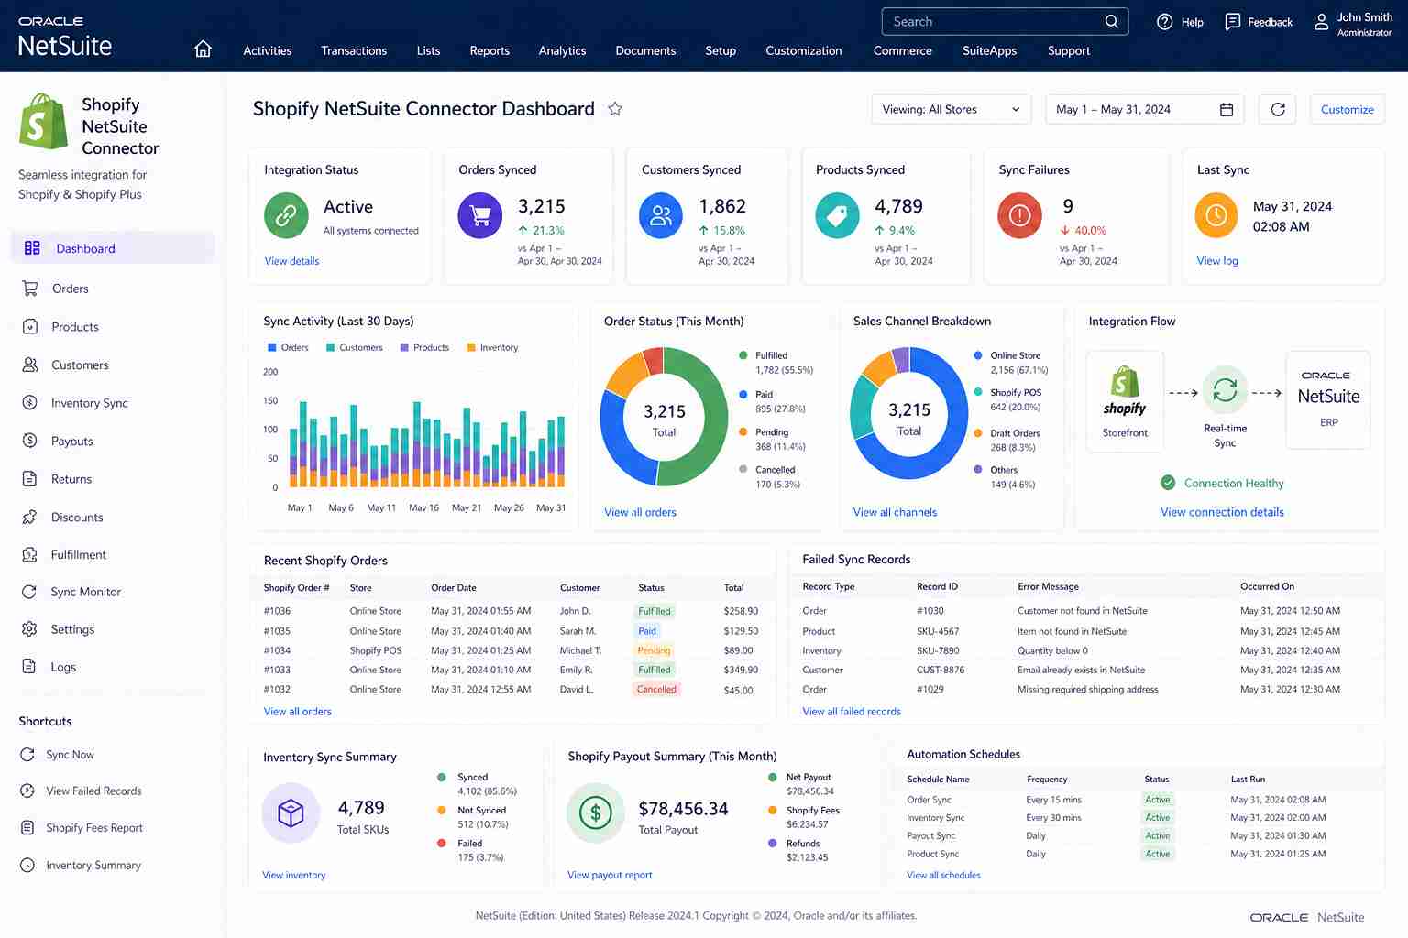
Task: Toggle Inventory series in chart legend
Action: click(492, 347)
